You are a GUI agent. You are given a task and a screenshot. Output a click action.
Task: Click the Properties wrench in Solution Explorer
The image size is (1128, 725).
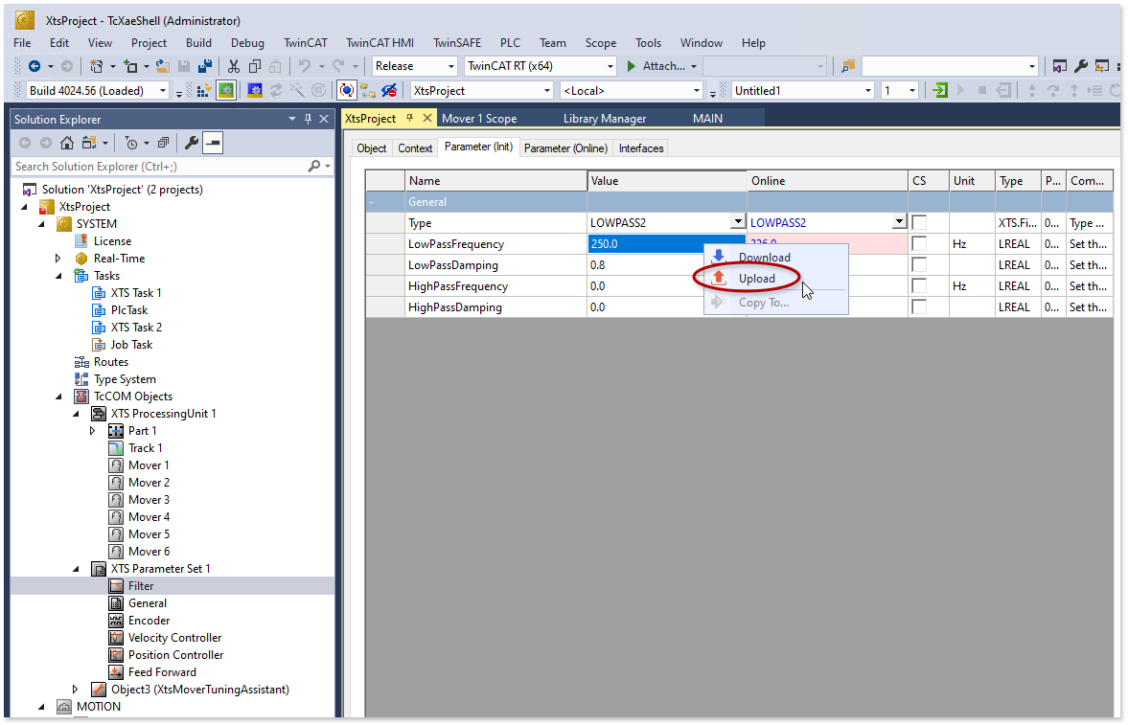coord(192,143)
